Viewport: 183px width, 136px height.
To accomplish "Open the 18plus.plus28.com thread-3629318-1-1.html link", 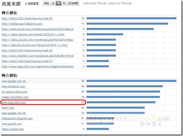I will tap(33, 34).
